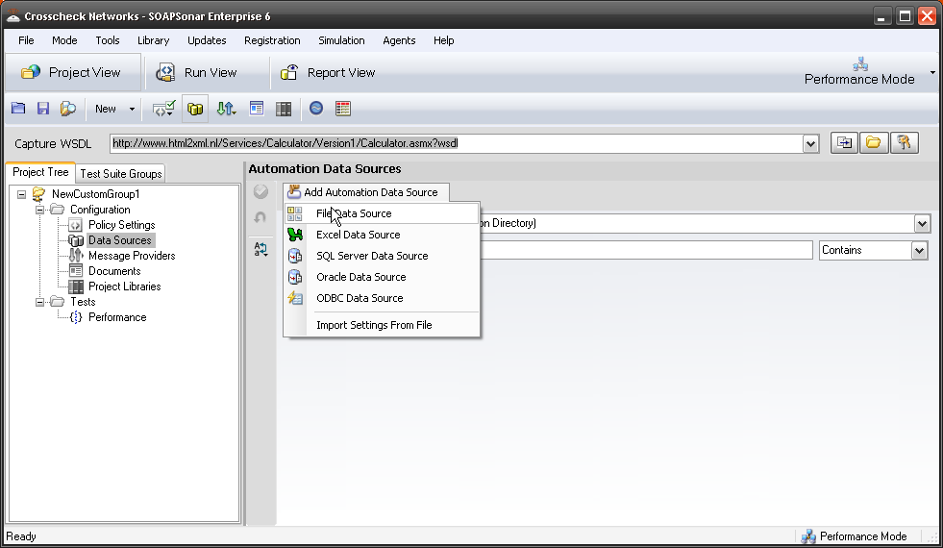Switch to Project View
Image resolution: width=943 pixels, height=548 pixels.
[72, 73]
